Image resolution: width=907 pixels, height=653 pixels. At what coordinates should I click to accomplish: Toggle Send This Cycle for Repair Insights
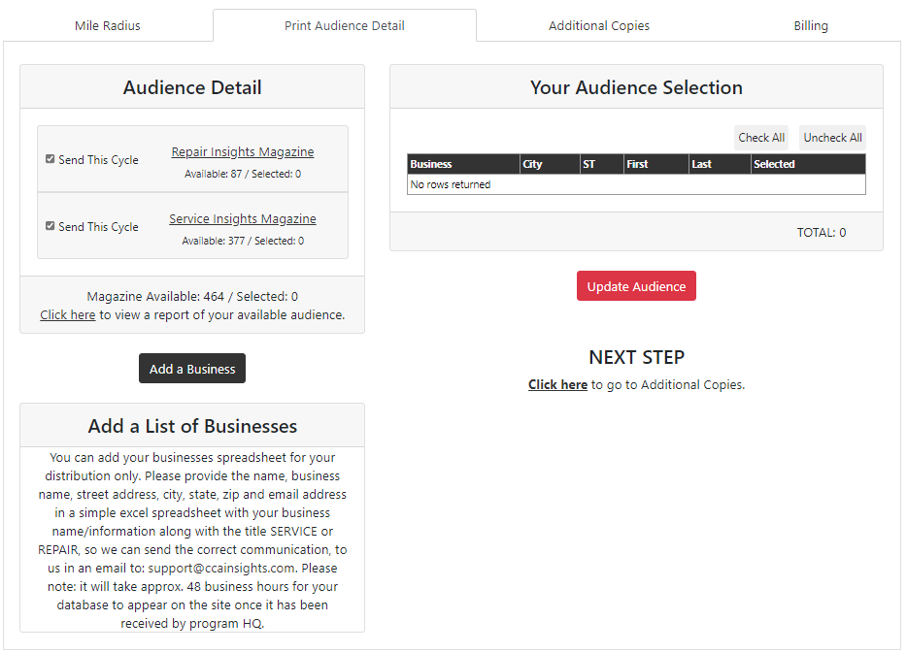(50, 159)
